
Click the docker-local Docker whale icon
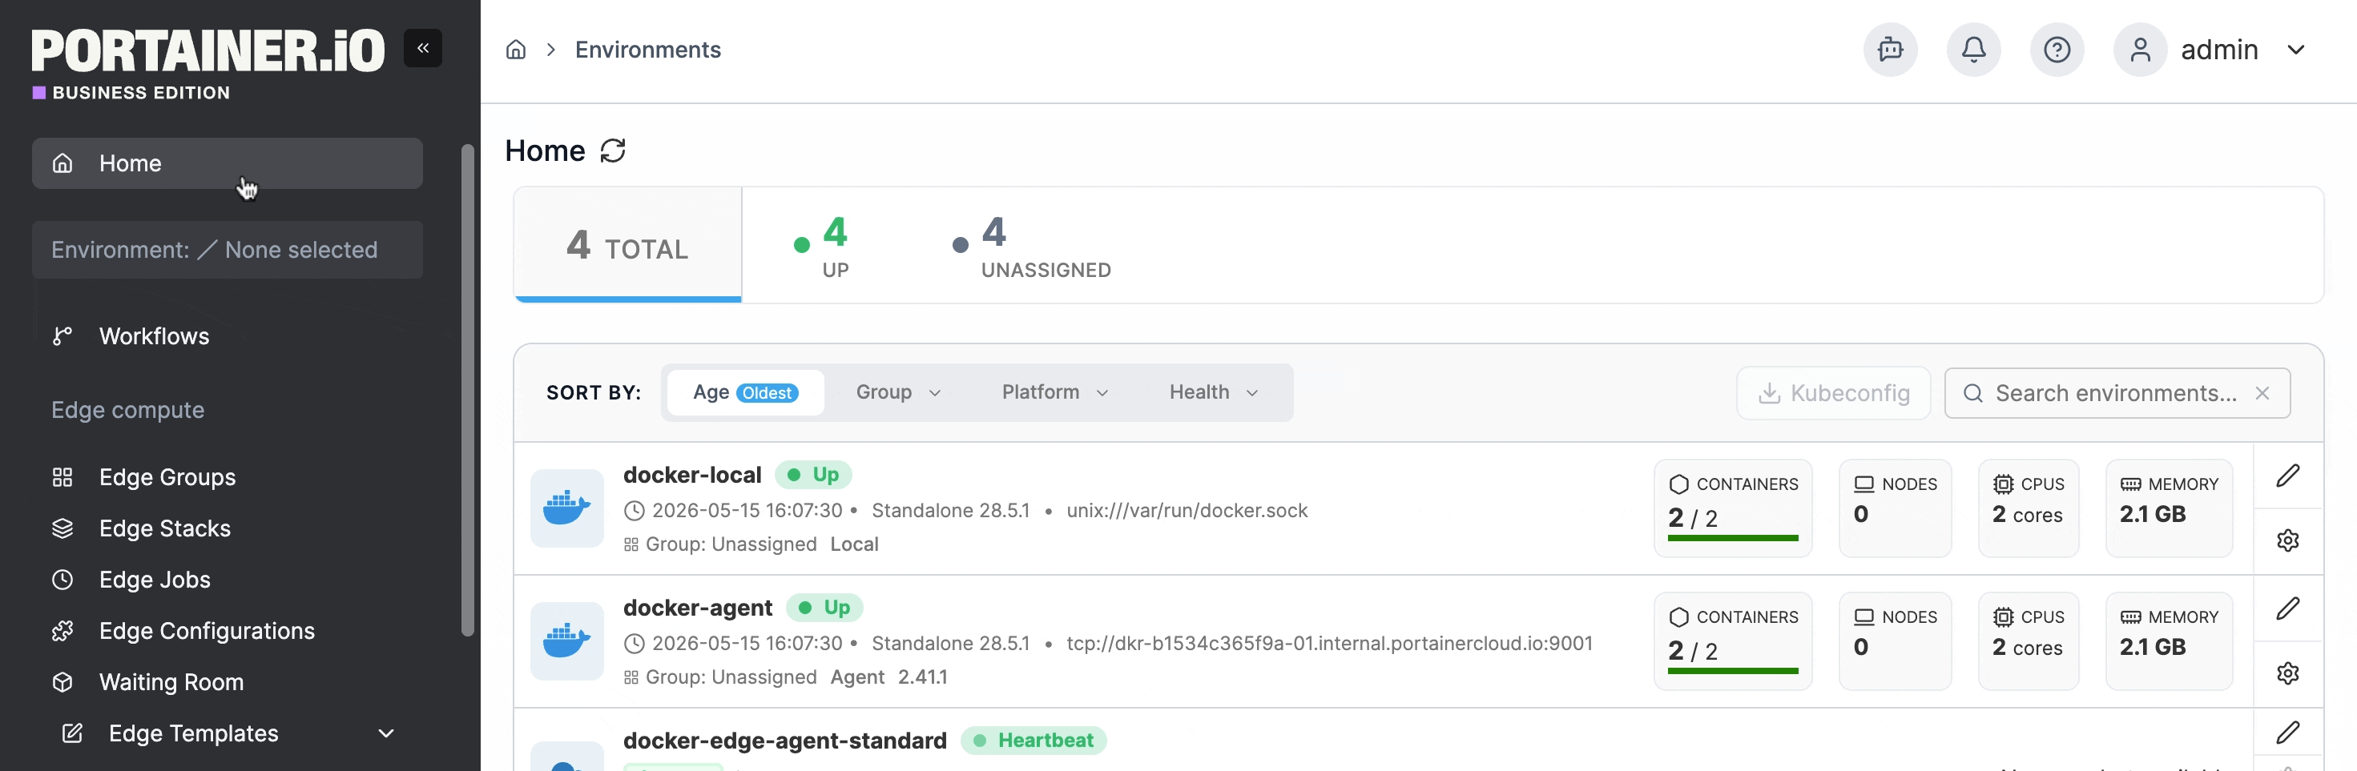(x=567, y=508)
